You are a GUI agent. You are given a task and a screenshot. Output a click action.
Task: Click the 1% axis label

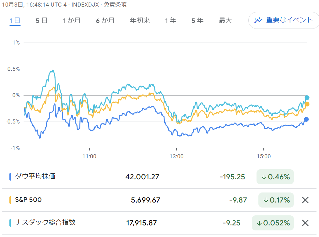pyautogui.click(x=16, y=43)
